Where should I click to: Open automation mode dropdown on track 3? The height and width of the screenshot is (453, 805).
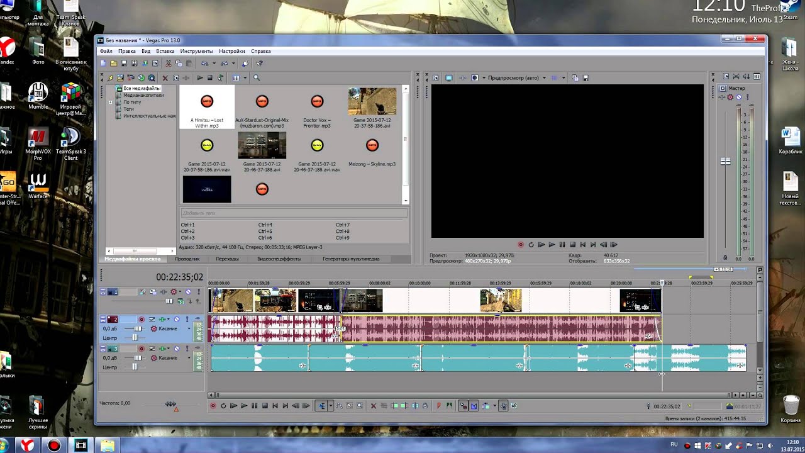click(x=189, y=357)
